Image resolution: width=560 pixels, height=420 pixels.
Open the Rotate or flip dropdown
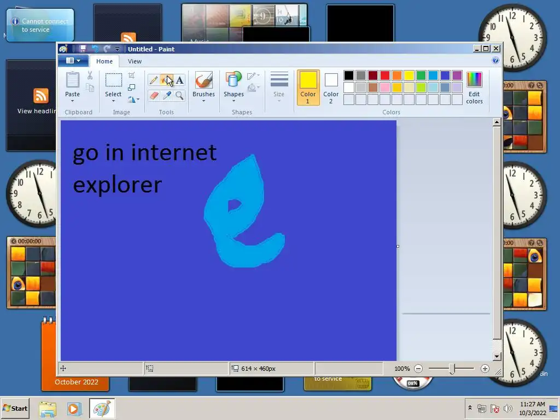[x=133, y=100]
